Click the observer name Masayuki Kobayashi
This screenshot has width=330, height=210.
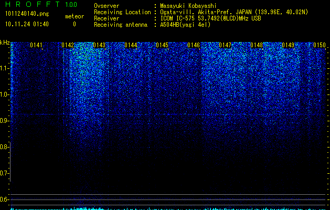[188, 6]
